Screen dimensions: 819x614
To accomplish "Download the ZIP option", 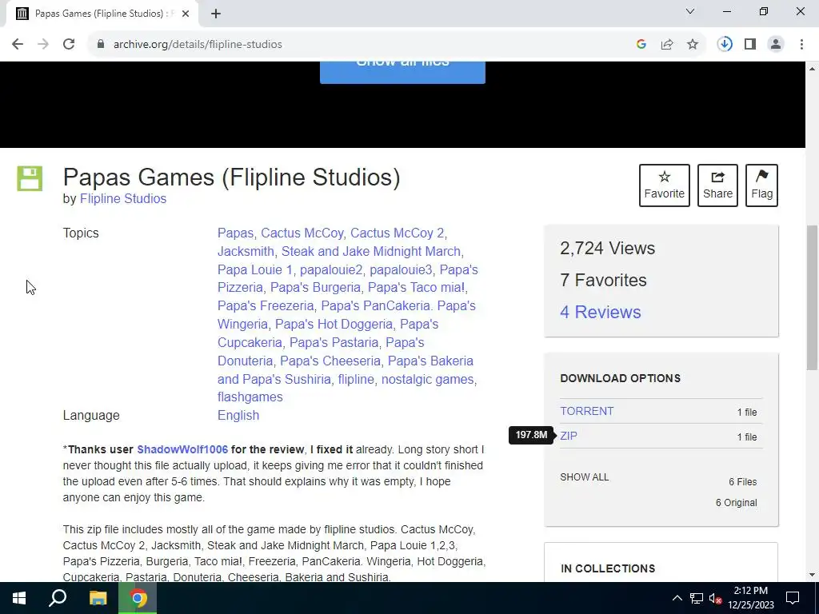I will point(569,436).
